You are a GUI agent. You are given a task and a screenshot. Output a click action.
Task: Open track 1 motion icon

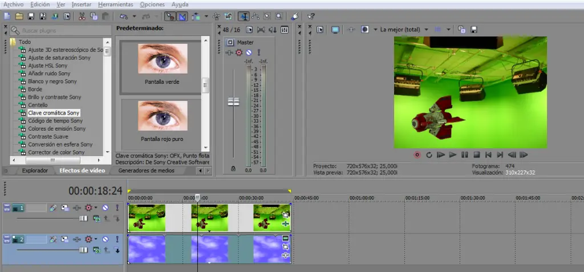65,208
